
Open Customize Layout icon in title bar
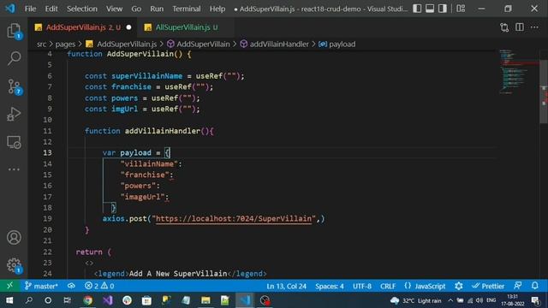(x=461, y=9)
